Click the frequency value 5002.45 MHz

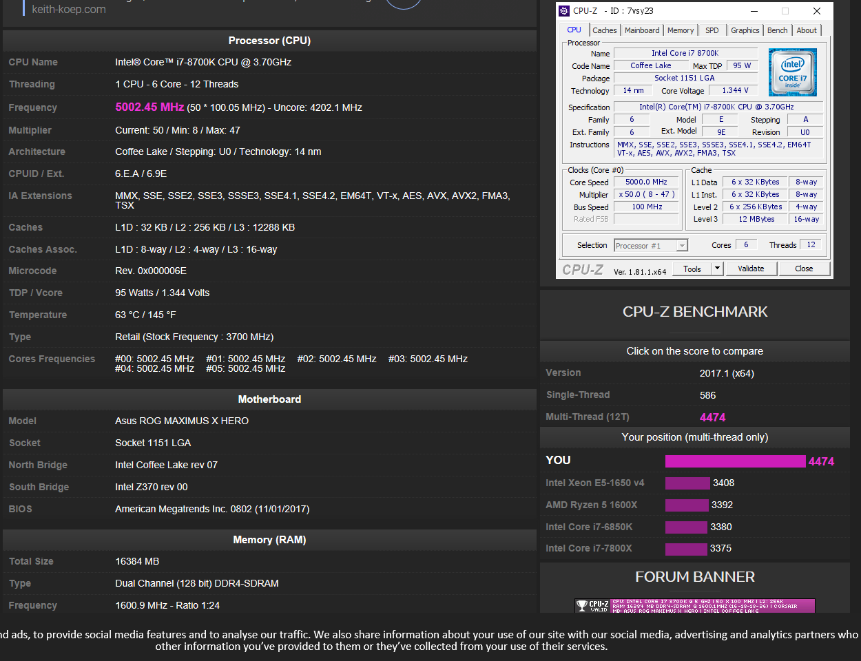(x=149, y=107)
